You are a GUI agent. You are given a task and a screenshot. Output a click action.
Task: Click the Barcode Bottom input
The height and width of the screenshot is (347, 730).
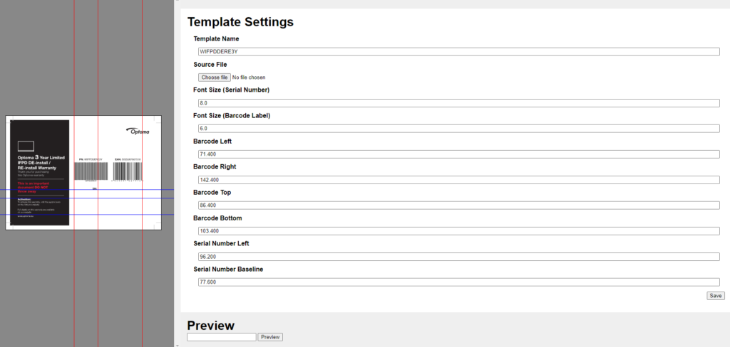tap(458, 231)
